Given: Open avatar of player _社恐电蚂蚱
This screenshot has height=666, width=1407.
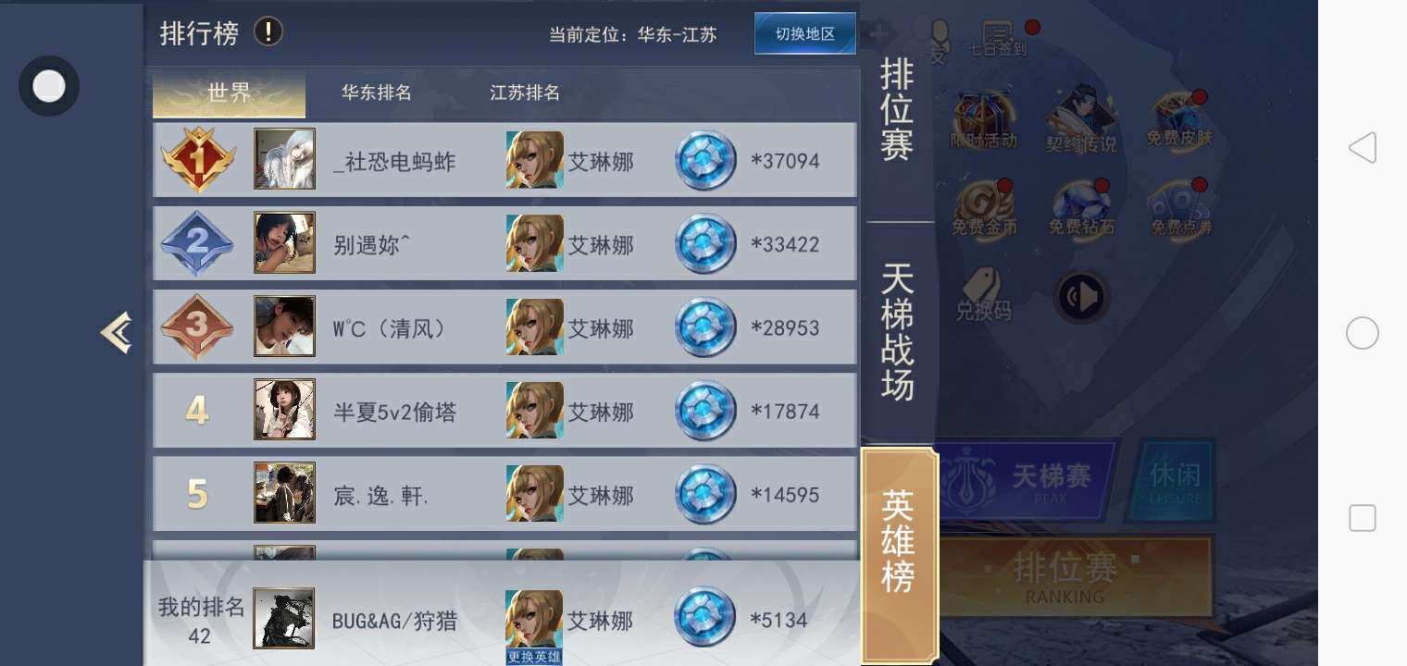Looking at the screenshot, I should pyautogui.click(x=284, y=159).
